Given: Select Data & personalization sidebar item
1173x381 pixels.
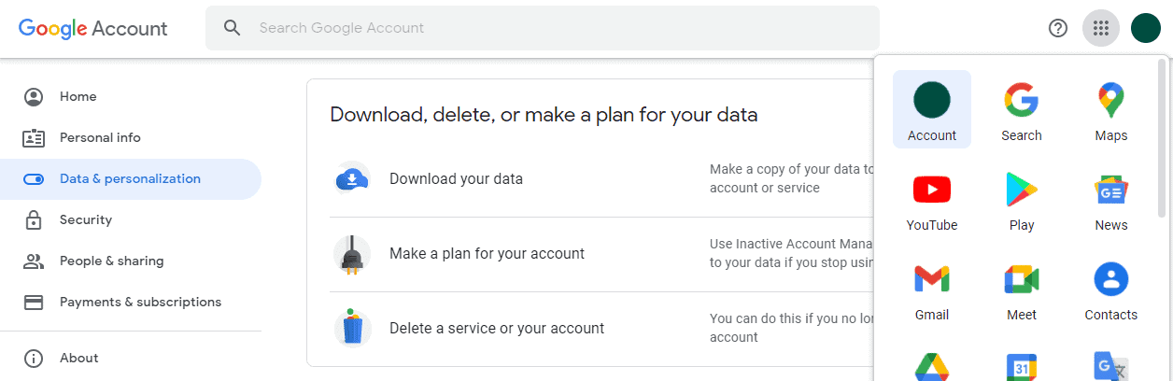Looking at the screenshot, I should point(131,179).
